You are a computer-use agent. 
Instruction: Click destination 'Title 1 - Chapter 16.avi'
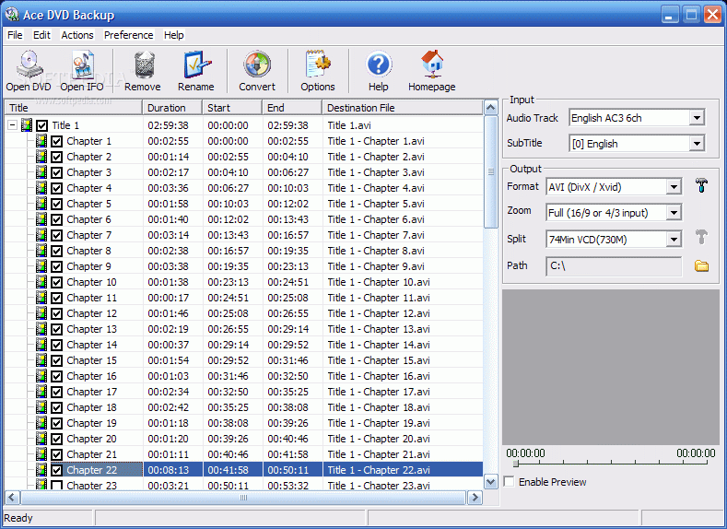(x=379, y=376)
